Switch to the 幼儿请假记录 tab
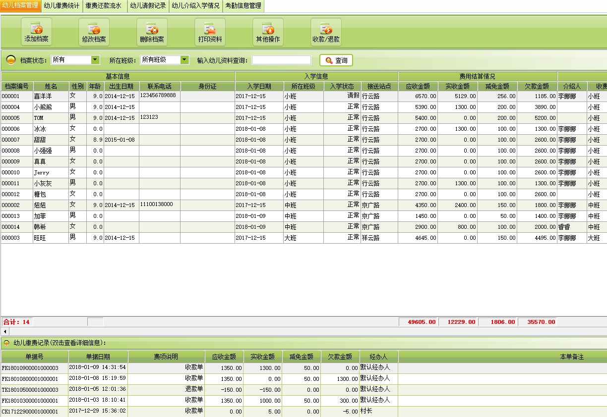 click(148, 6)
